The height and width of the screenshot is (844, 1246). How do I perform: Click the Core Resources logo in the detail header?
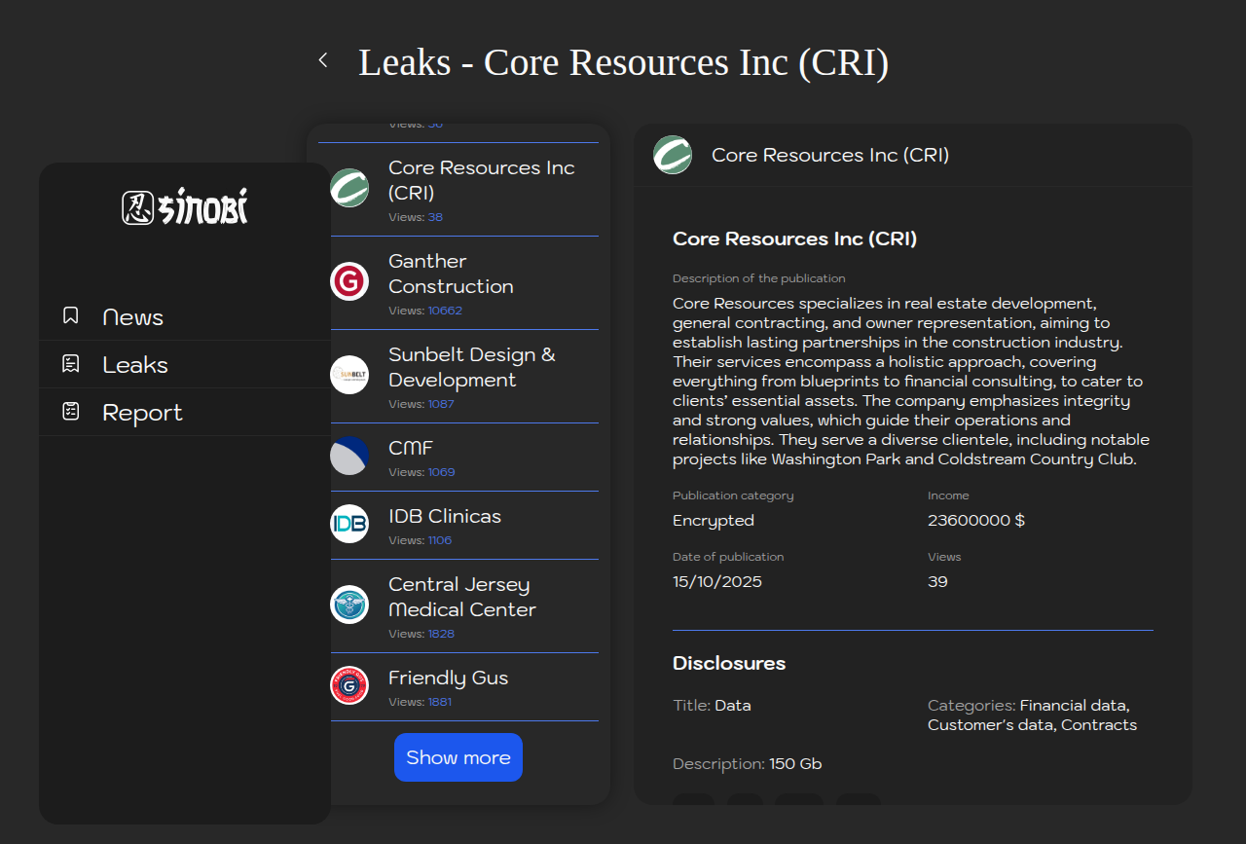tap(673, 155)
